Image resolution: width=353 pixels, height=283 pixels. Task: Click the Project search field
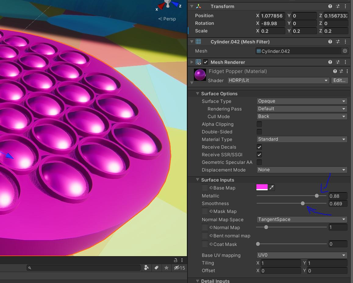pyautogui.click(x=84, y=268)
